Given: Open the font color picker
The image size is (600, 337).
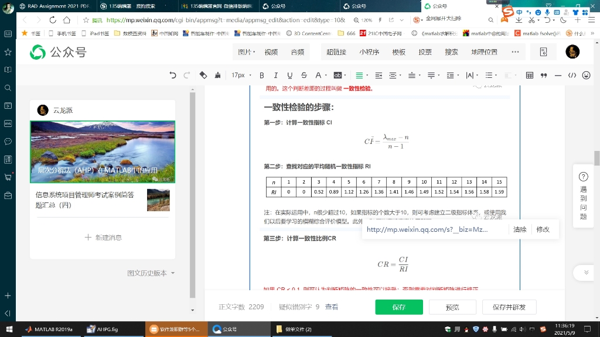Looking at the screenshot, I should pos(318,75).
